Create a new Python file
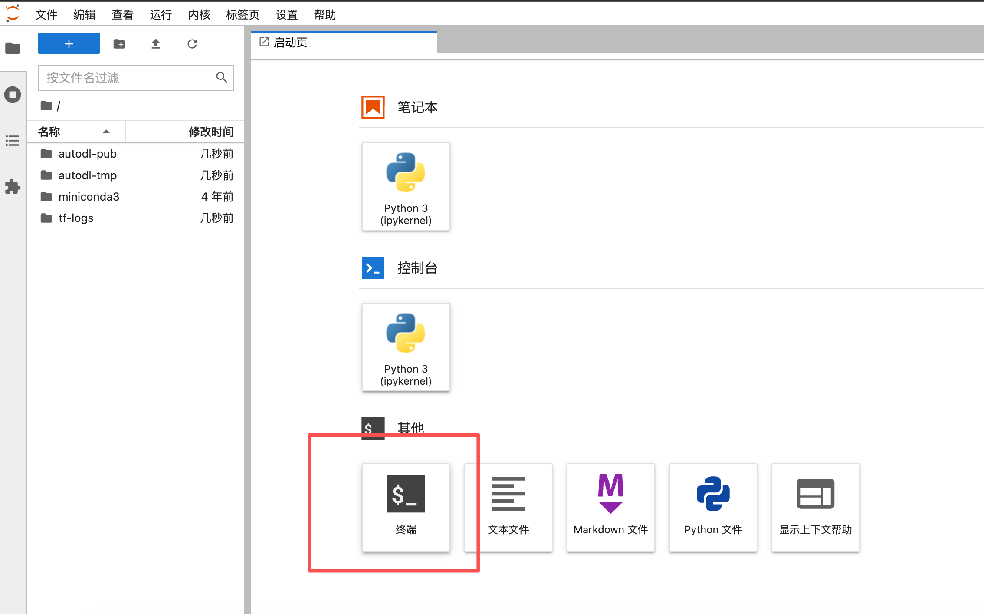The image size is (984, 614). coord(713,507)
